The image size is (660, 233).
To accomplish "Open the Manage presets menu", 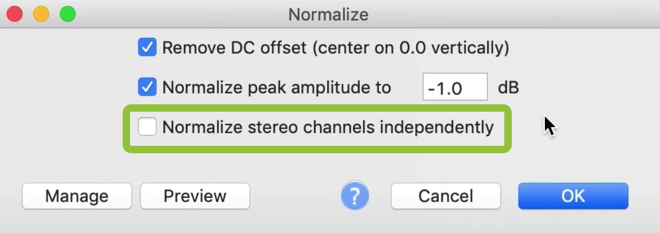I will pos(77,196).
